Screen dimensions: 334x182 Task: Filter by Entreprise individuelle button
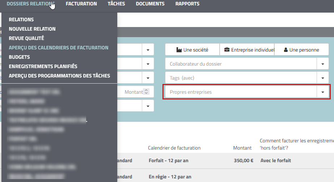(x=247, y=50)
